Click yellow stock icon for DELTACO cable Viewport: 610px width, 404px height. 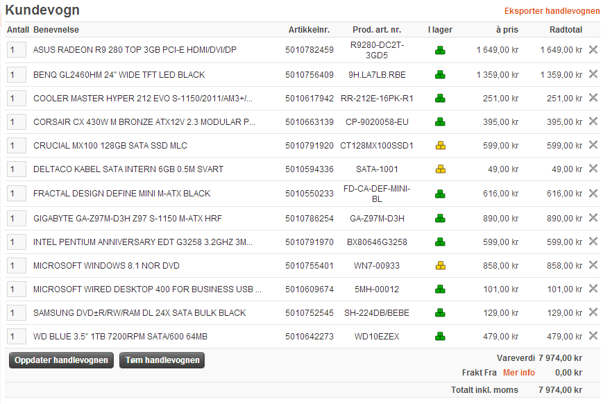tap(441, 169)
